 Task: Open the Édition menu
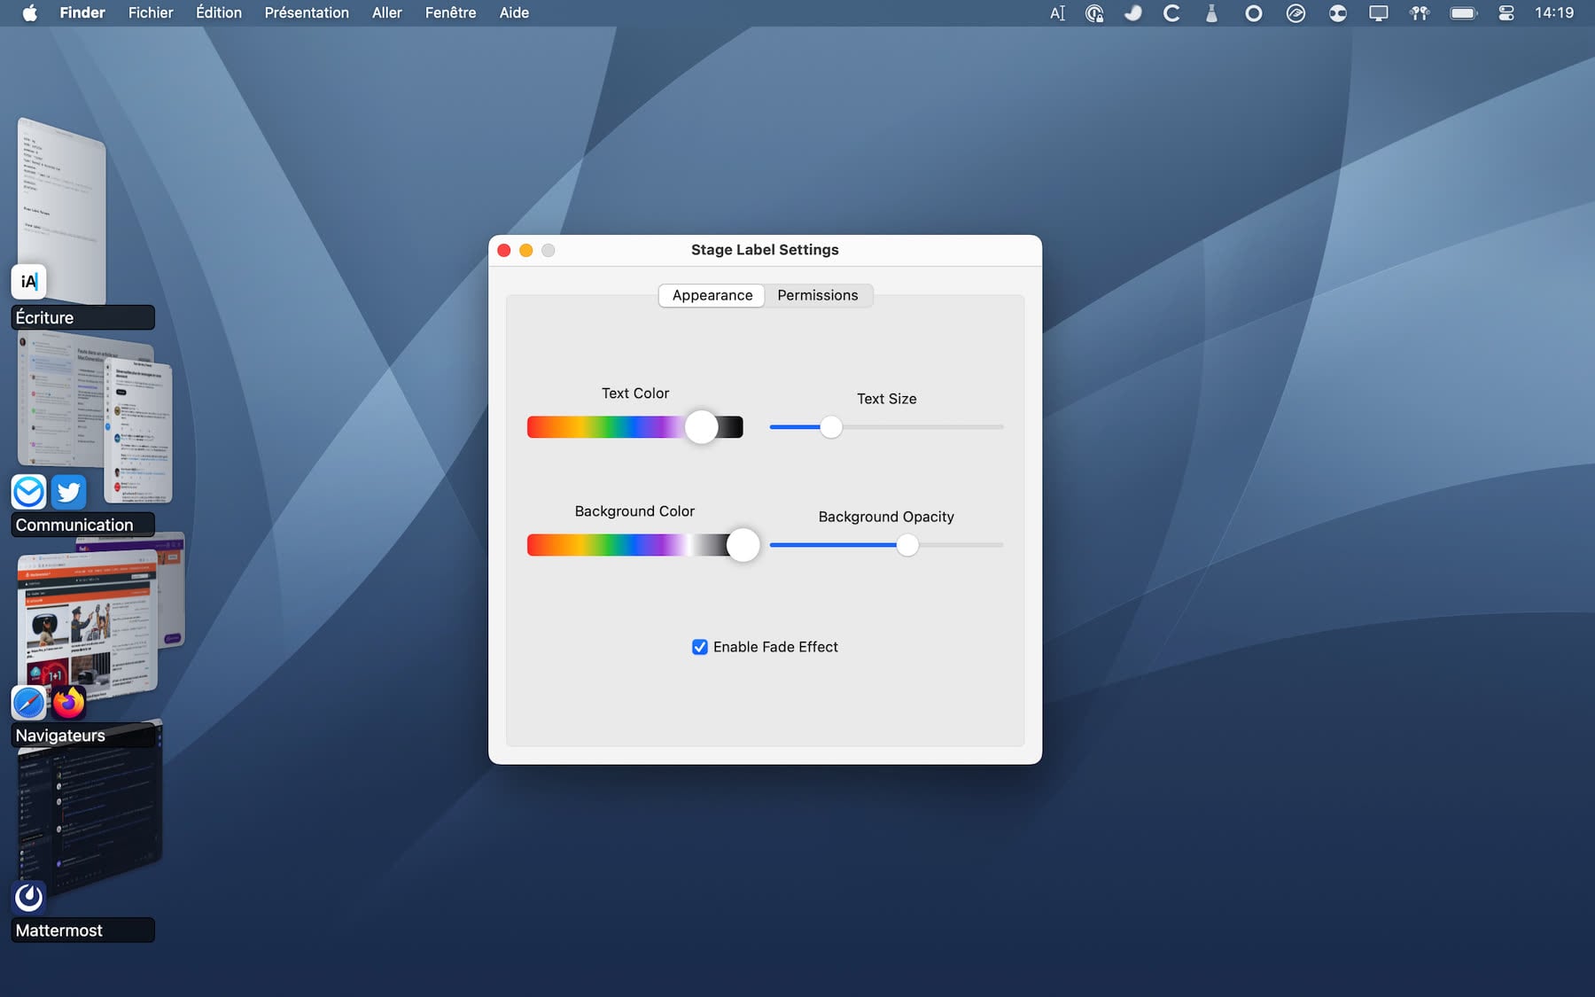tap(219, 12)
